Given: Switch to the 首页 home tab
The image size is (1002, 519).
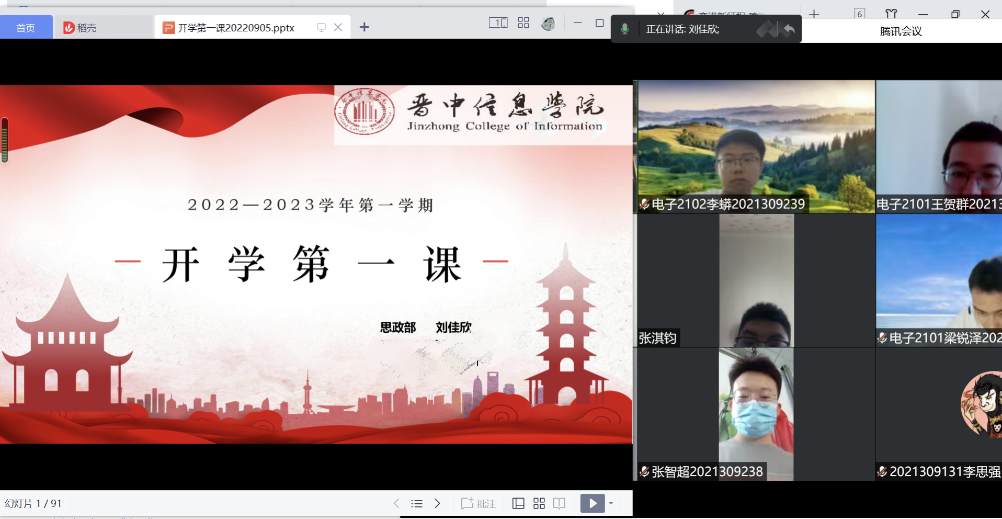Looking at the screenshot, I should point(26,28).
